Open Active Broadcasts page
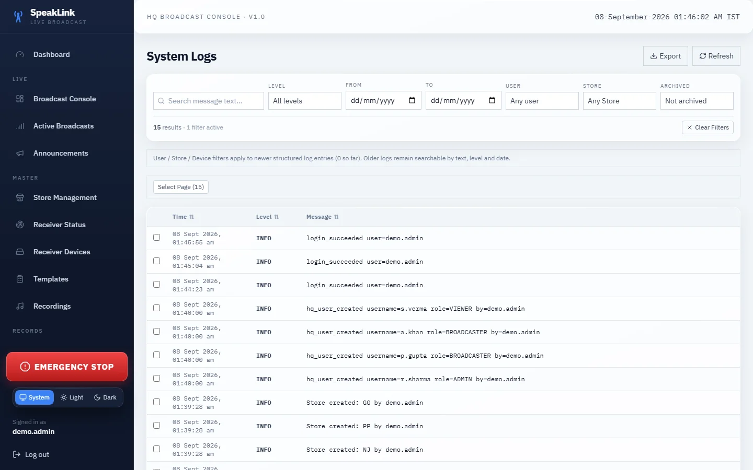 pos(67,126)
